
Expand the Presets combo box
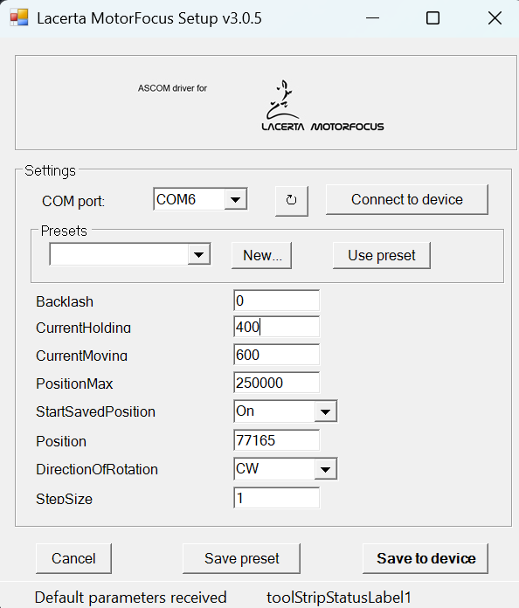(199, 255)
